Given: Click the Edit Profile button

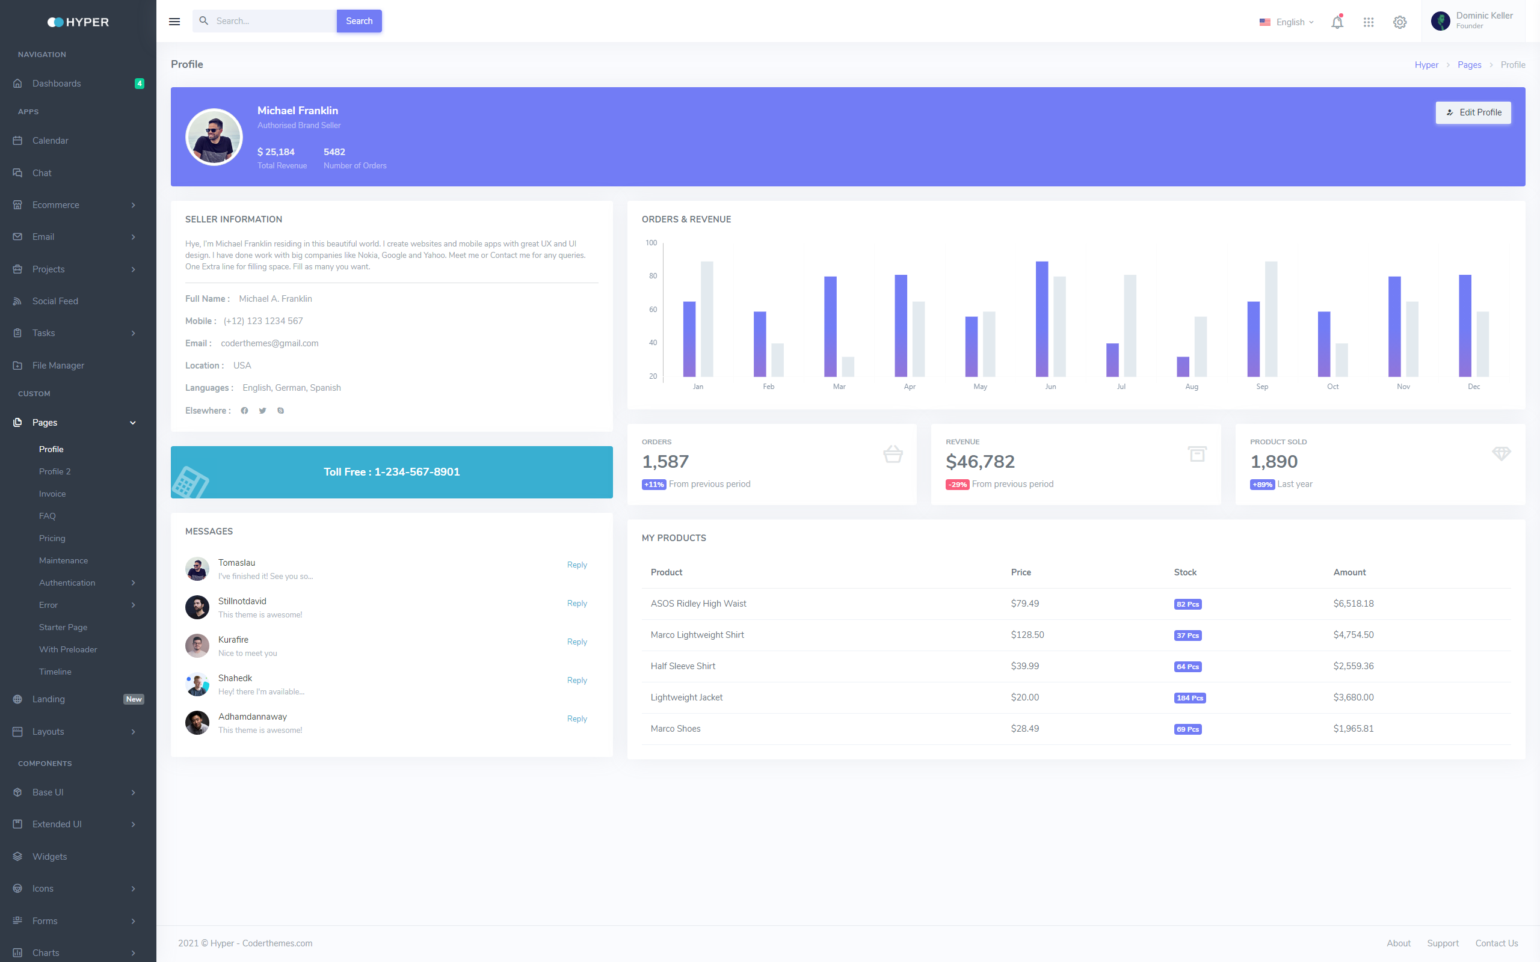Looking at the screenshot, I should (1473, 112).
